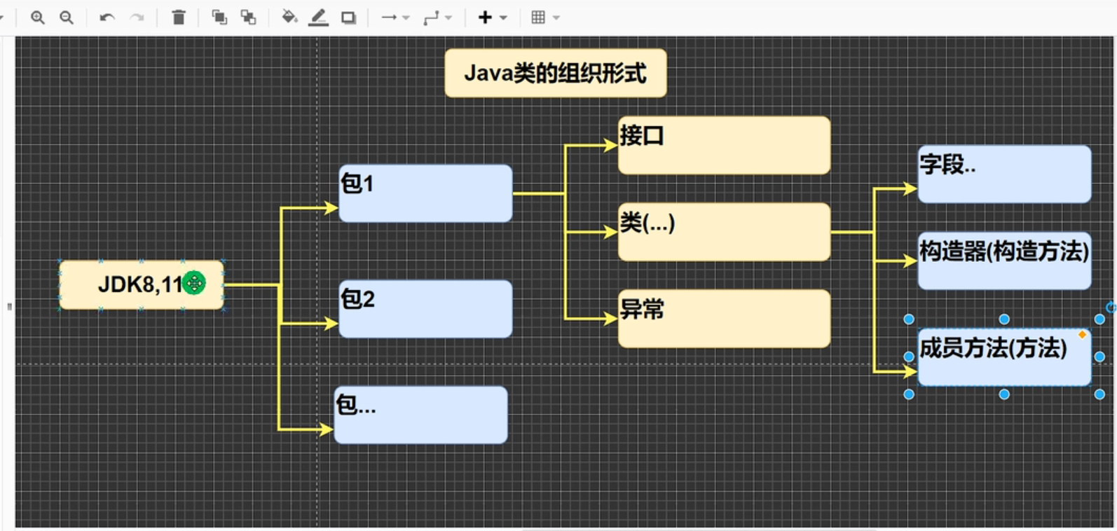The image size is (1117, 531).
Task: Open the plus insert dropdown
Action: (492, 18)
